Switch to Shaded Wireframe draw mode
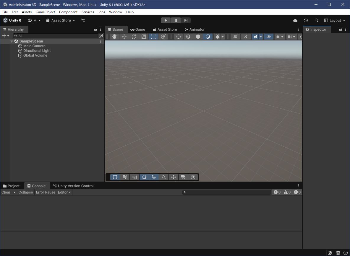The width and height of the screenshot is (350, 256). [188, 37]
